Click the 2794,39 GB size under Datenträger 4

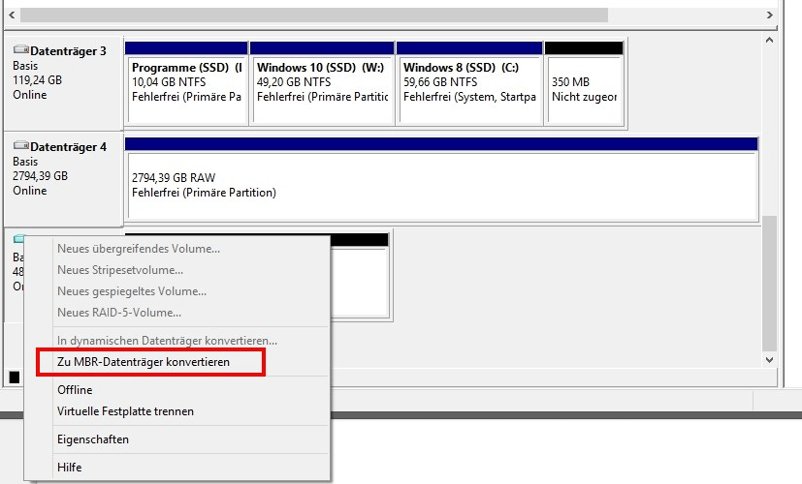click(x=41, y=176)
